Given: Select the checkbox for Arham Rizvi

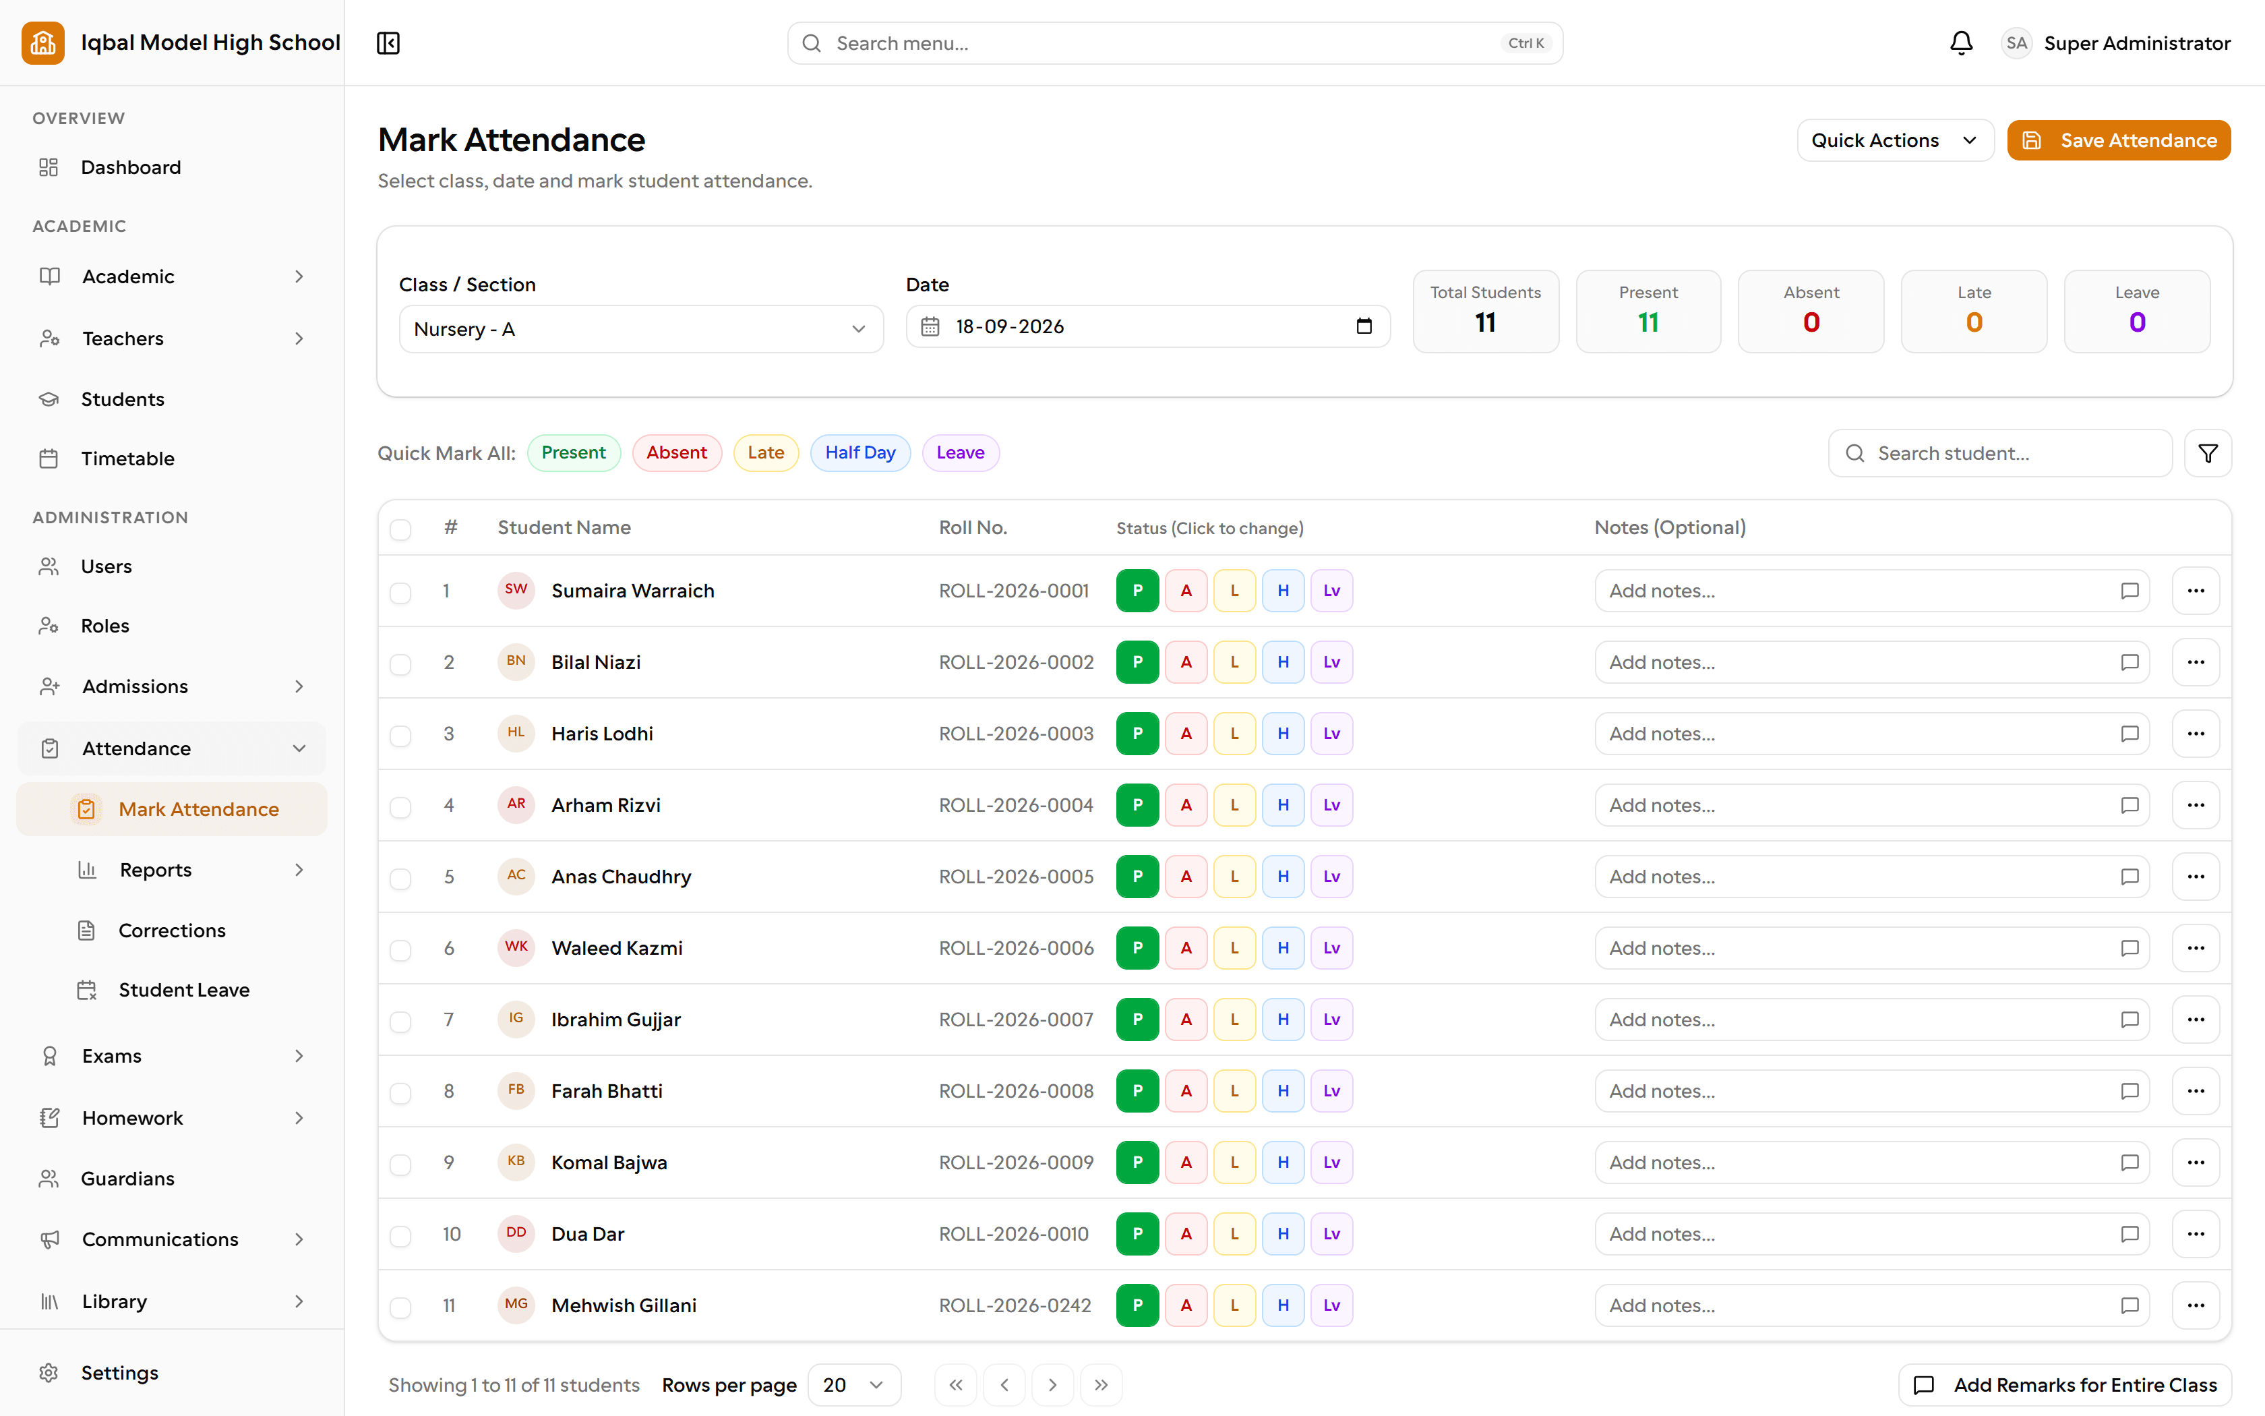Looking at the screenshot, I should (400, 807).
